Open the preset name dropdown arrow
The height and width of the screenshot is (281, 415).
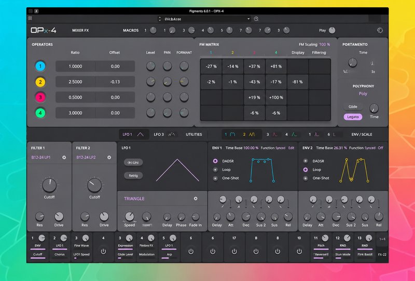click(248, 19)
